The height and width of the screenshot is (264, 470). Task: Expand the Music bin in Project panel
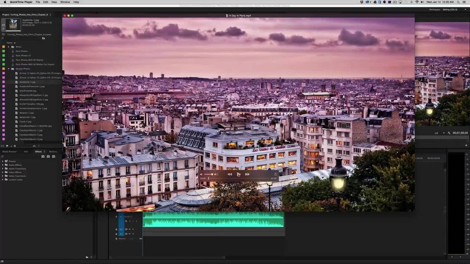8,47
